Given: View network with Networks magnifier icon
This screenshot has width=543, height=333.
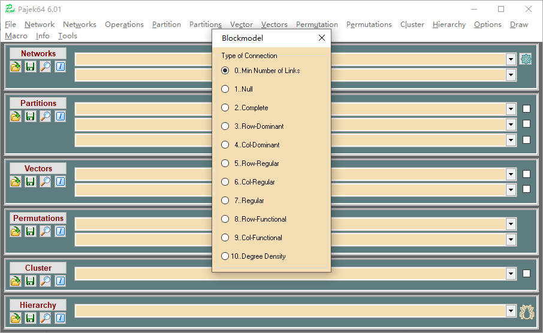Looking at the screenshot, I should 46,66.
